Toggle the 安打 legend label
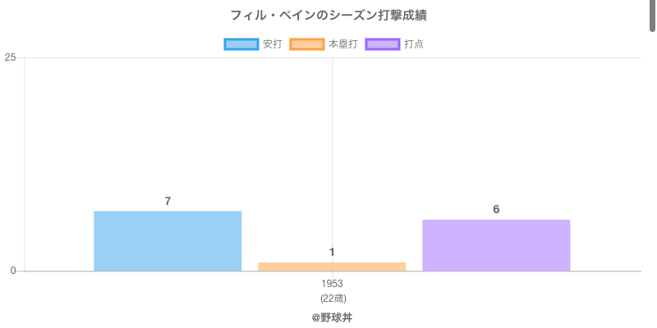The width and height of the screenshot is (657, 328). point(272,44)
